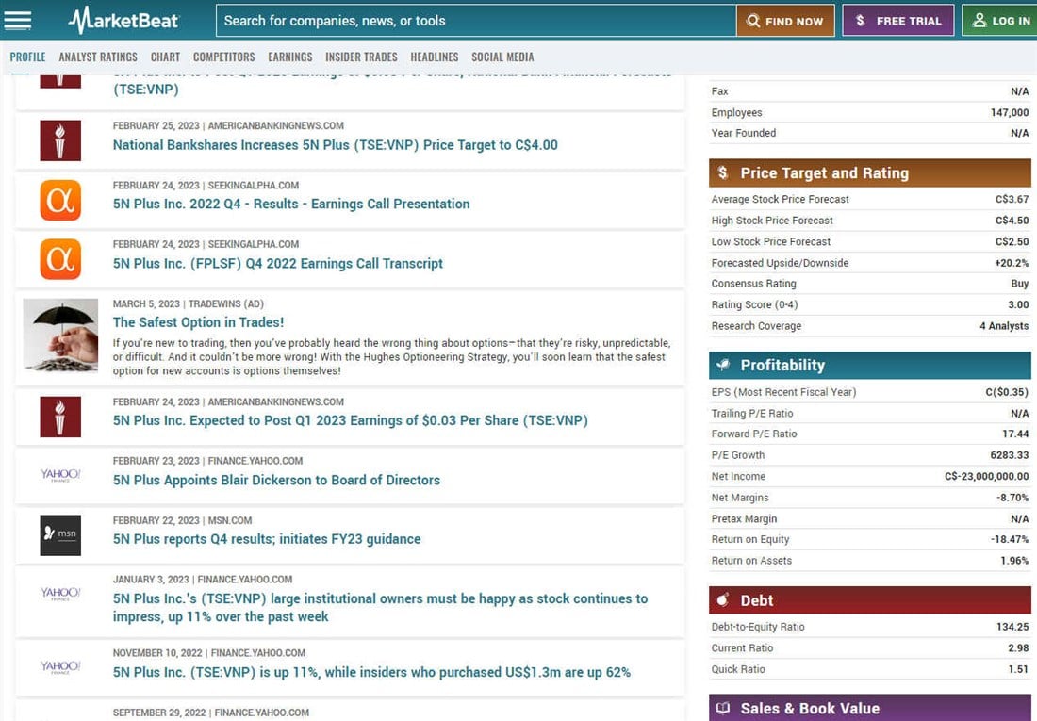Viewport: 1037px width, 721px height.
Task: Click the MSN icon beside Q4 results
Action: pos(60,534)
